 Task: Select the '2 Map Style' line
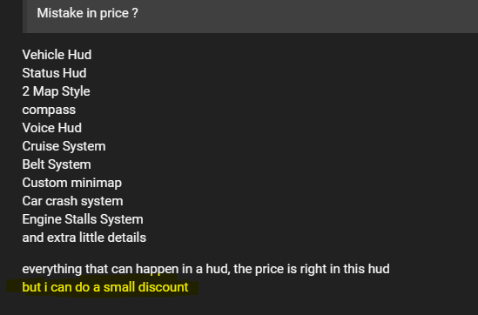coord(56,91)
